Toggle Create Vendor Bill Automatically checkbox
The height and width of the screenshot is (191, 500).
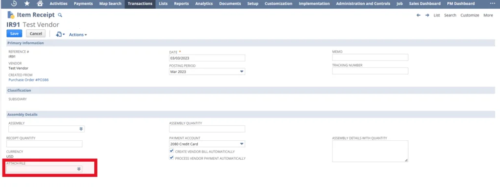(x=171, y=151)
